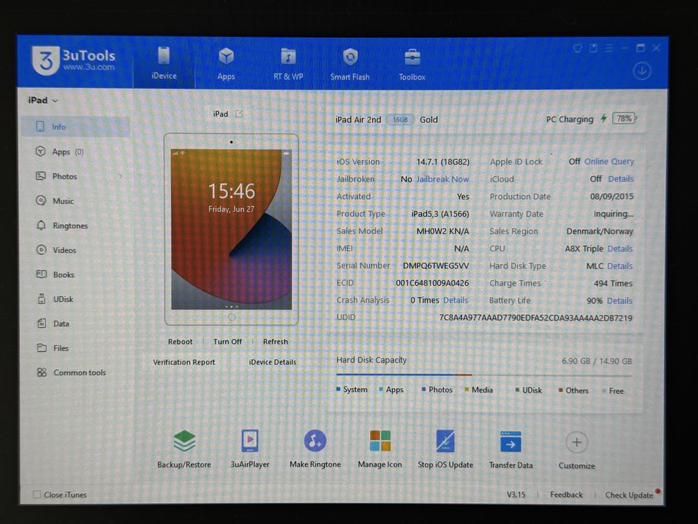Screen dimensions: 698x524
Task: Open the Toolbox tab
Action: click(412, 65)
